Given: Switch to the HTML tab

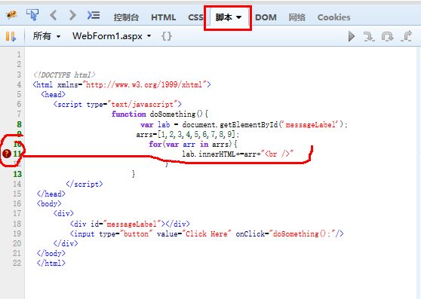Looking at the screenshot, I should (x=163, y=17).
